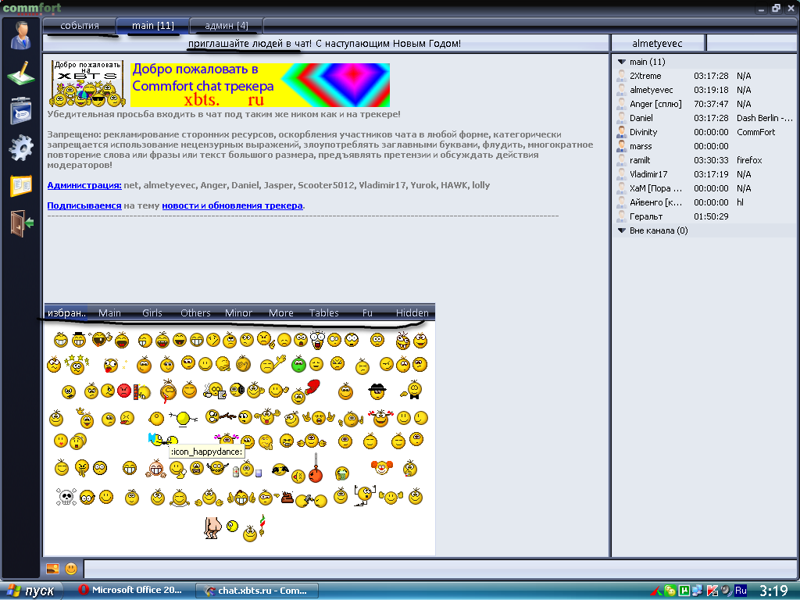Screen dimensions: 800x600
Task: Click the 'Подписываемся' link
Action: point(84,205)
